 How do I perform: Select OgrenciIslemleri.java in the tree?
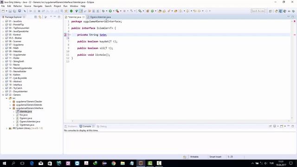tap(30, 122)
